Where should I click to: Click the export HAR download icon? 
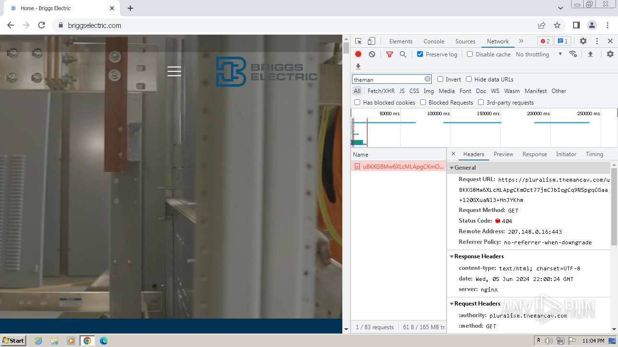click(x=358, y=67)
